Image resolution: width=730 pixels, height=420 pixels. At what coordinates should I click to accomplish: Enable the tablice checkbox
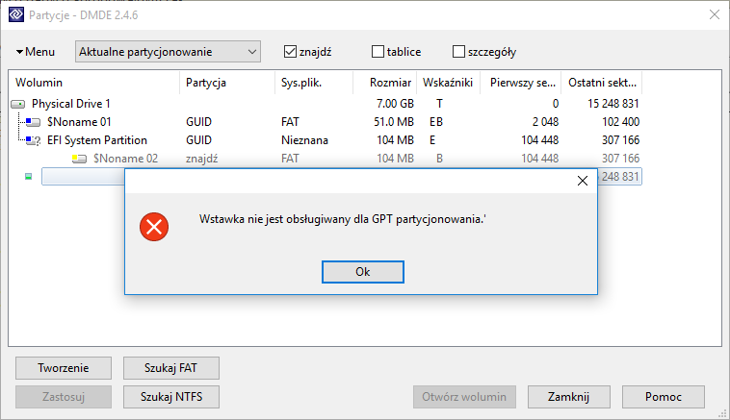[x=378, y=52]
